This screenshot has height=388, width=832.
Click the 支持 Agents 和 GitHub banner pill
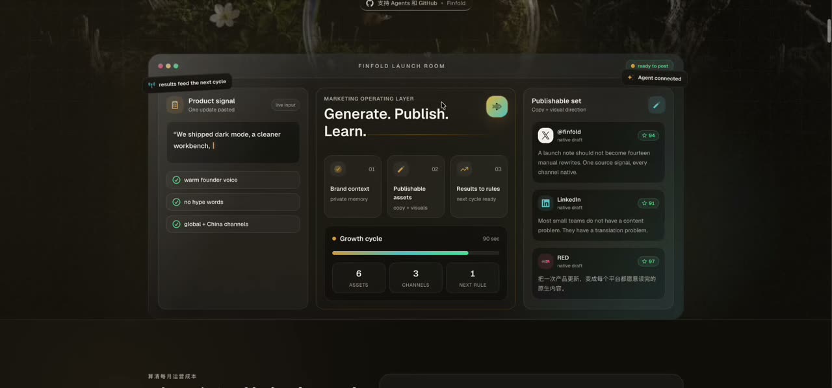(415, 4)
